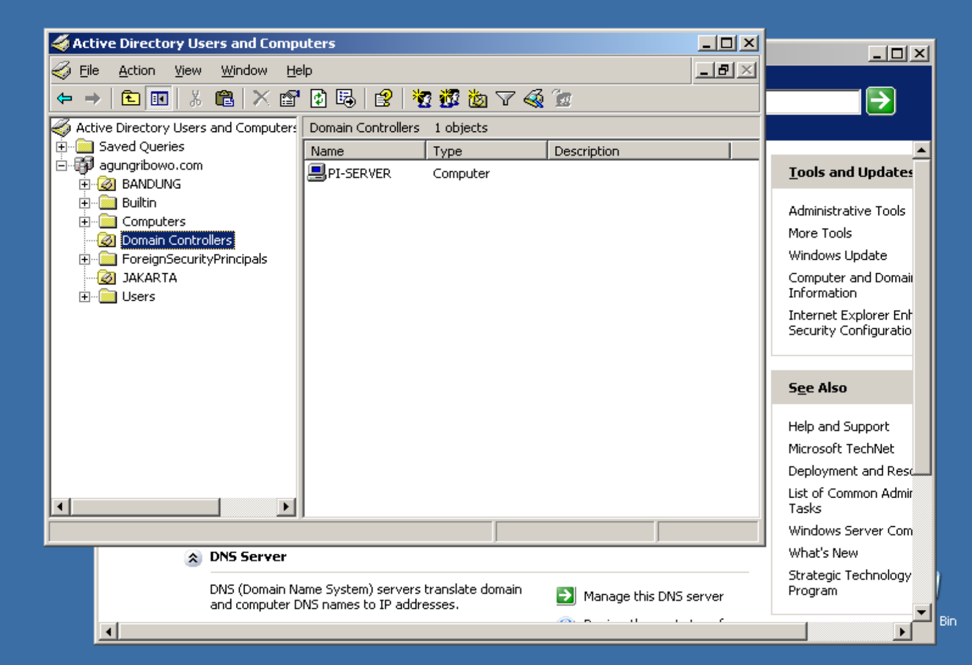Open Properties toolbar icon
This screenshot has width=972, height=665.
pyautogui.click(x=289, y=98)
